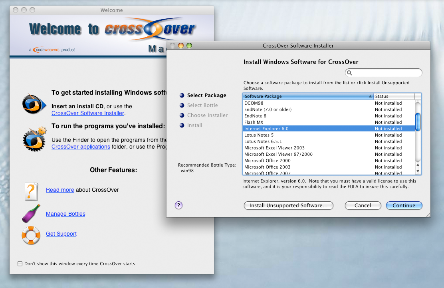Open the Manage Bottles link

pos(66,214)
